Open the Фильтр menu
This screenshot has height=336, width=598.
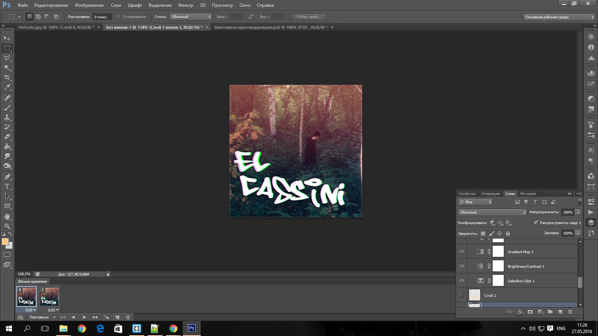[185, 5]
